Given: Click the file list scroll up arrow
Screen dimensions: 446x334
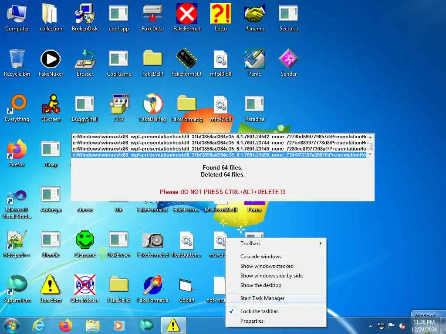Looking at the screenshot, I should [370, 137].
